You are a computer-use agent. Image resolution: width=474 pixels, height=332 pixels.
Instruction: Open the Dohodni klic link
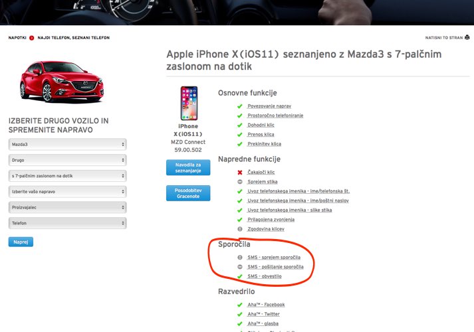point(261,125)
